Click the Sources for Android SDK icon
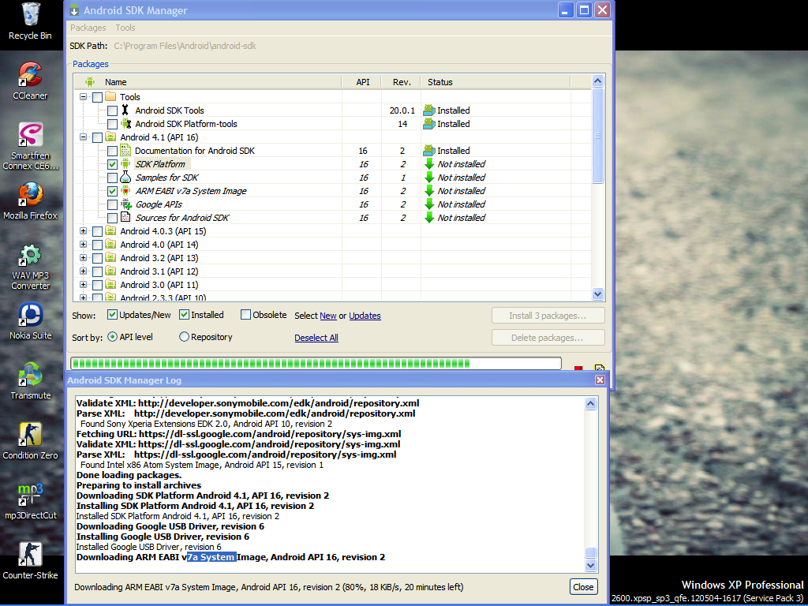The image size is (808, 606). [x=125, y=218]
